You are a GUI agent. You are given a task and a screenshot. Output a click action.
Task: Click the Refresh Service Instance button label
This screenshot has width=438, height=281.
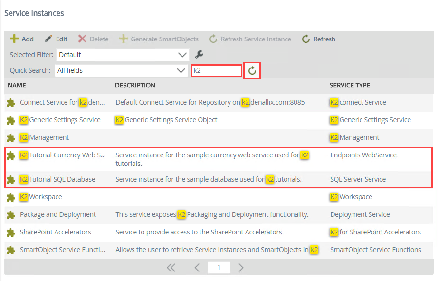click(x=256, y=39)
